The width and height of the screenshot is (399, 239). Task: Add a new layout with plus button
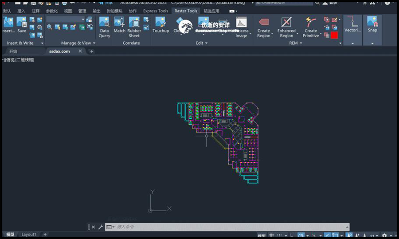click(x=45, y=234)
